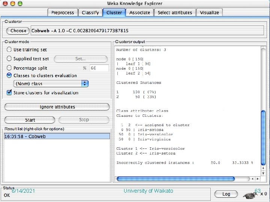Click the Set... test set button
The image size is (270, 202).
click(x=81, y=59)
